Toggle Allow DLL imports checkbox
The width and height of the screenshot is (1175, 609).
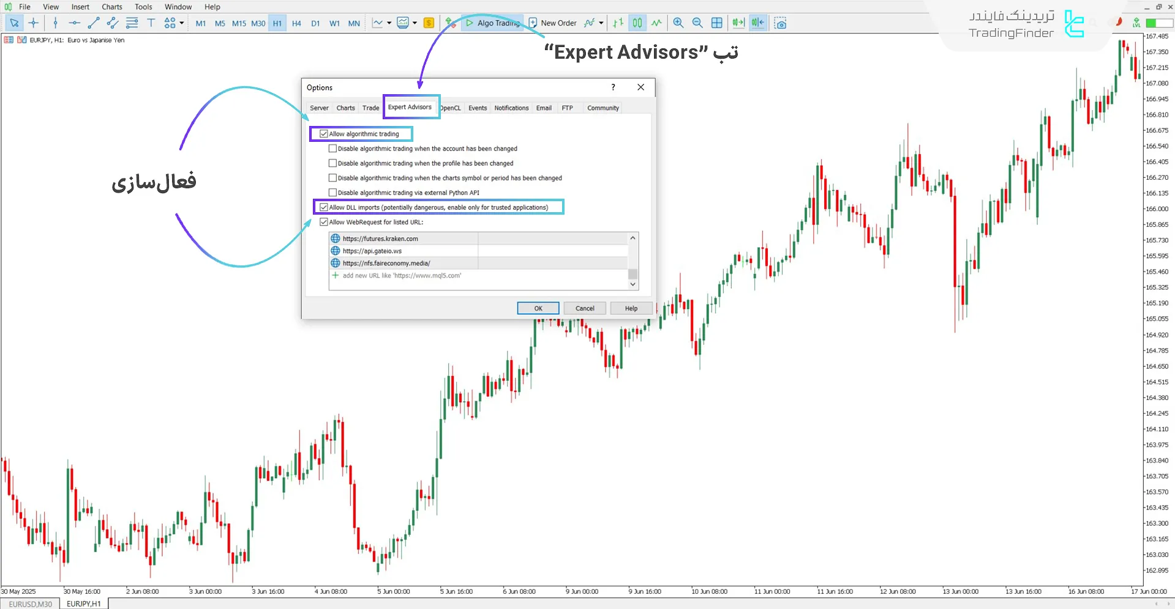click(324, 207)
